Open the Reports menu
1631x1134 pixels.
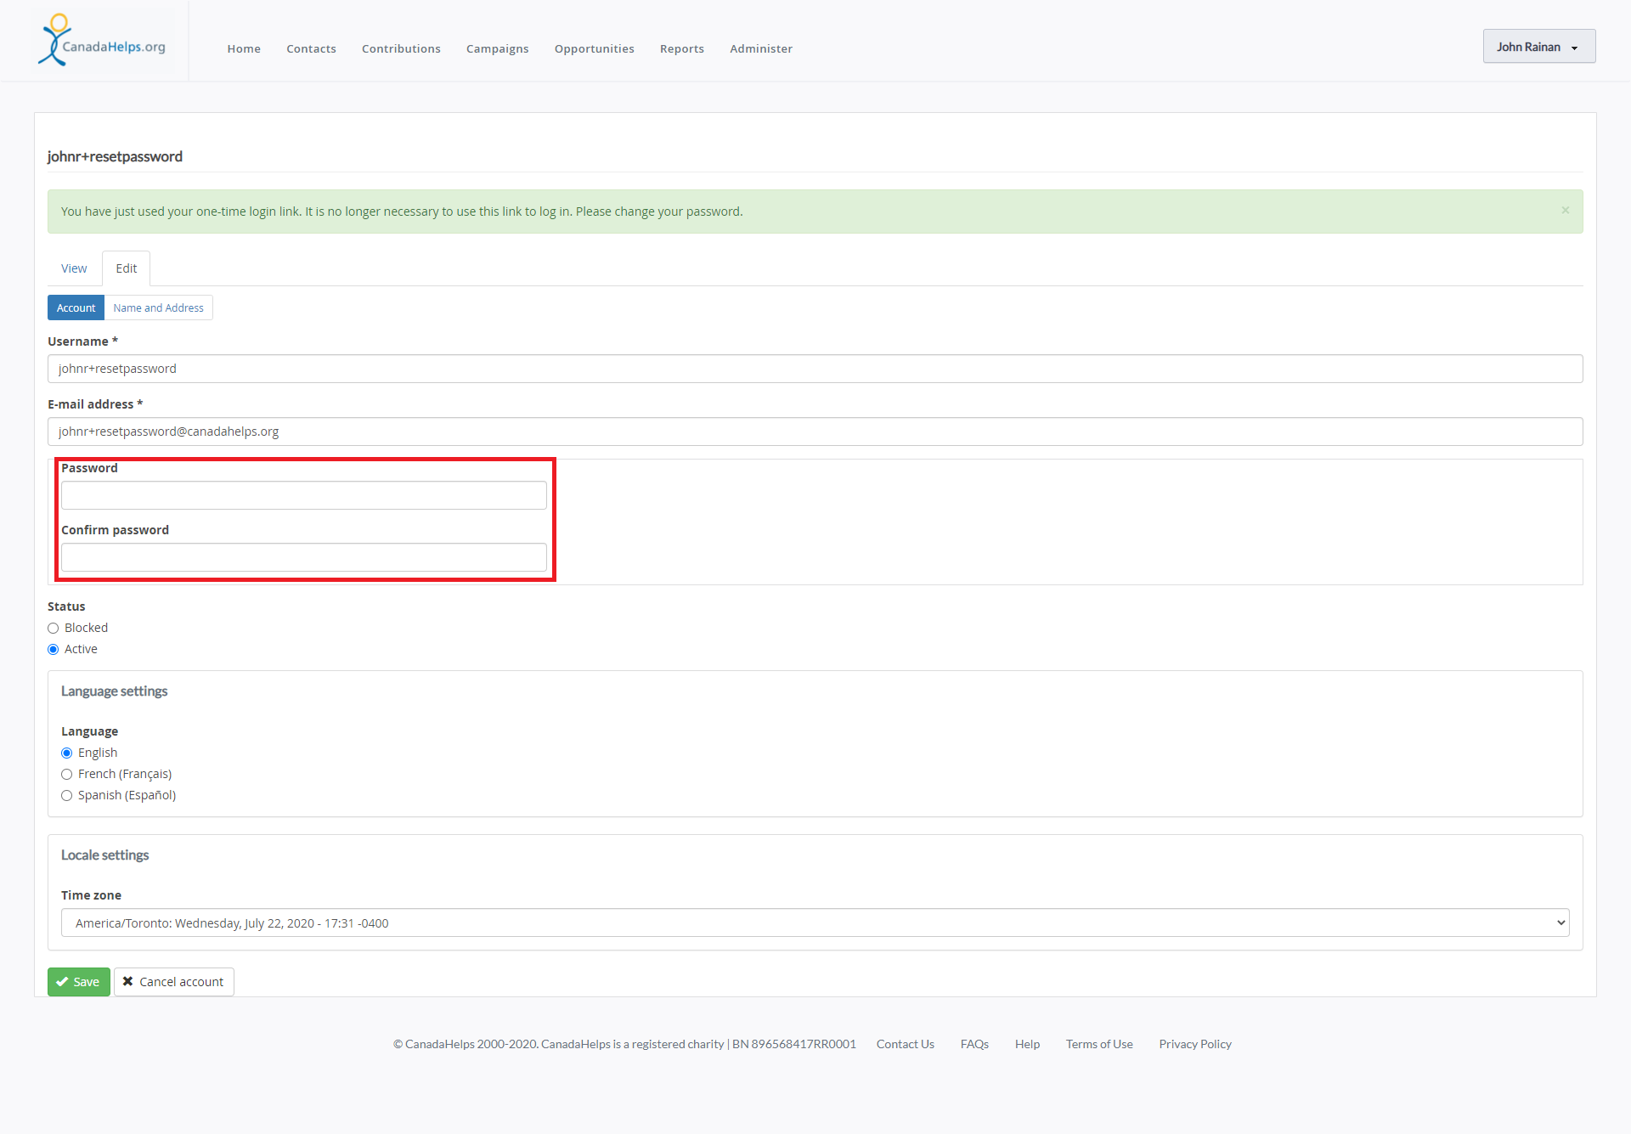click(681, 48)
